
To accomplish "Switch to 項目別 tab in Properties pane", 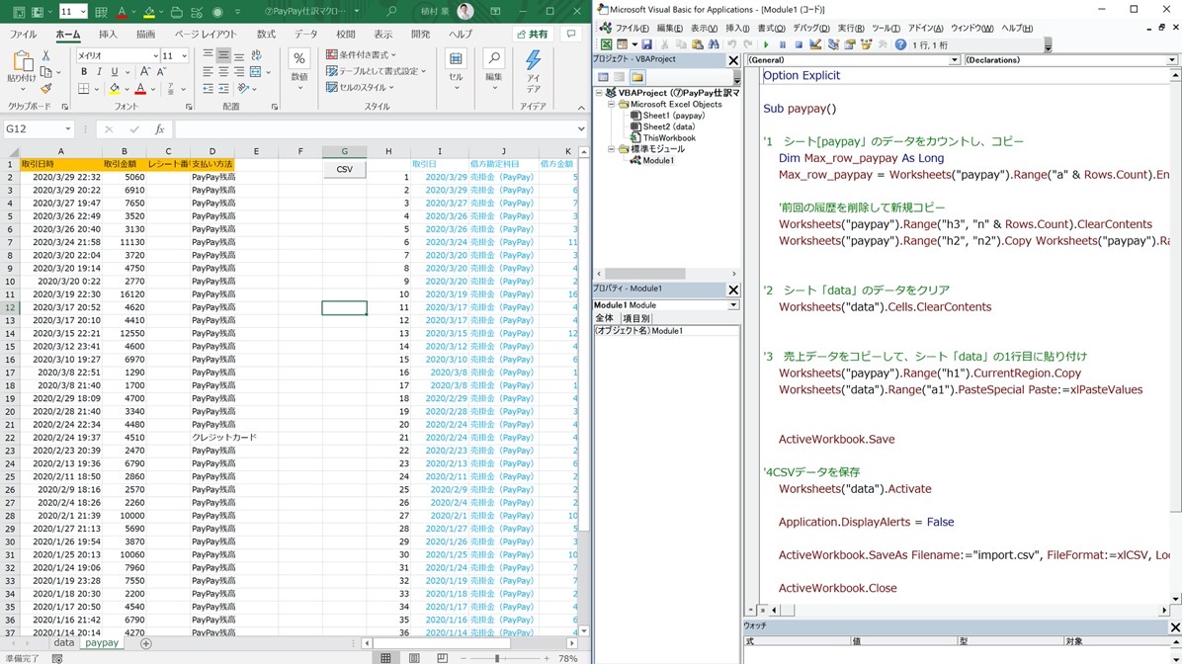I will coord(636,319).
